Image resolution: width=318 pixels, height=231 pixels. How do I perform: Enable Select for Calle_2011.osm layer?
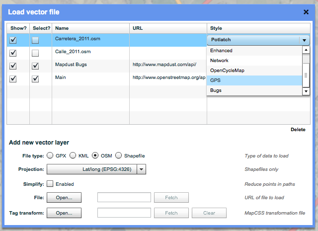coord(35,53)
